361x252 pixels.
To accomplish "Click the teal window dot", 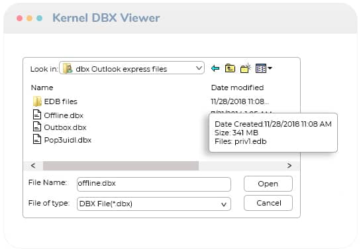I will [x=39, y=18].
